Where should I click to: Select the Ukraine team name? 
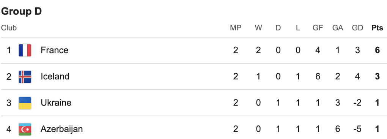pos(56,103)
